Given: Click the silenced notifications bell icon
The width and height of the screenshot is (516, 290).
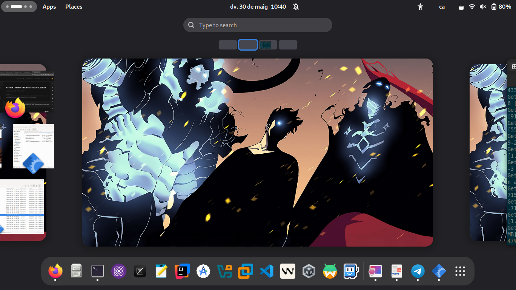Looking at the screenshot, I should pos(296,7).
